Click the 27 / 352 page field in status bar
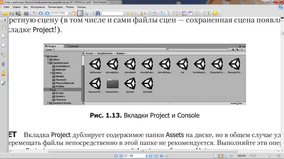This screenshot has width=284, height=159. coord(134,156)
